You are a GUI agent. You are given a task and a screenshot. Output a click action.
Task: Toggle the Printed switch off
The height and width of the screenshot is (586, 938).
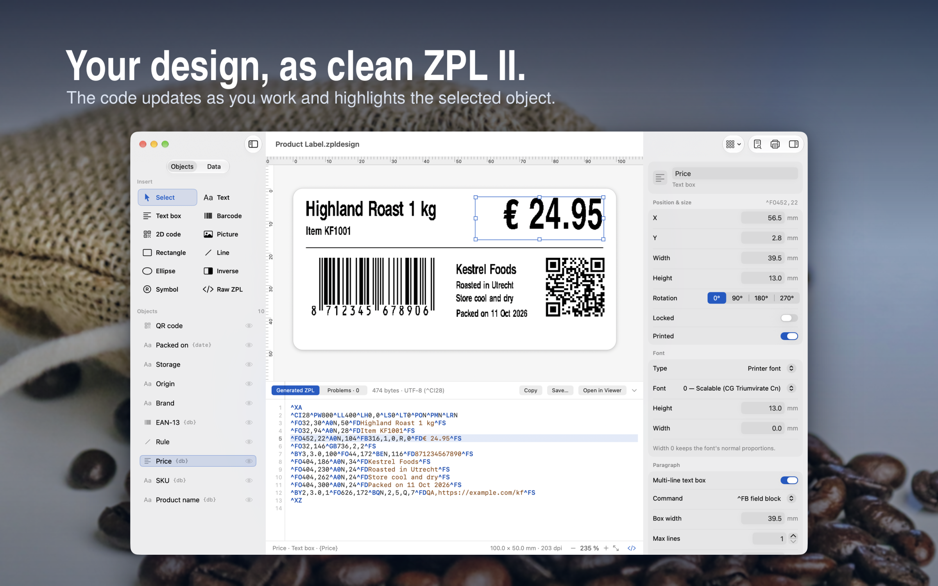click(789, 336)
